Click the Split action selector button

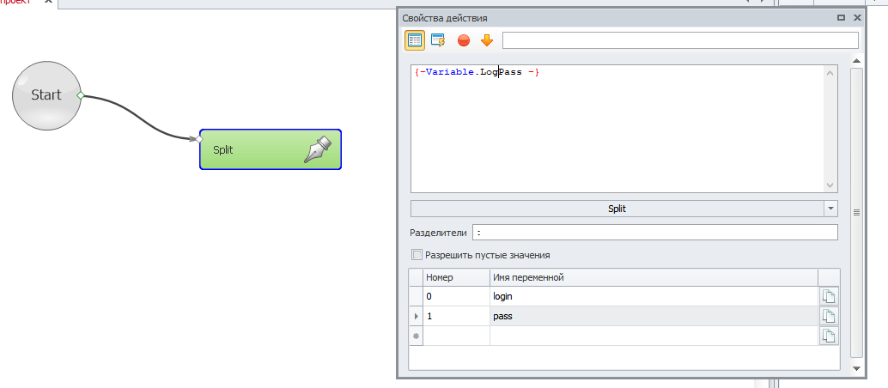click(617, 209)
